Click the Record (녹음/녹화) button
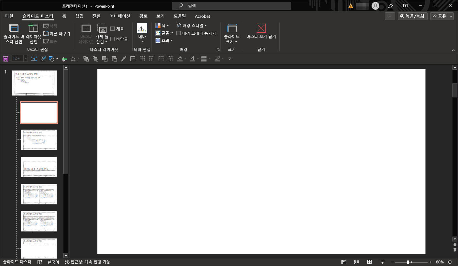Screen dimensions: 458x266 [x=413, y=16]
